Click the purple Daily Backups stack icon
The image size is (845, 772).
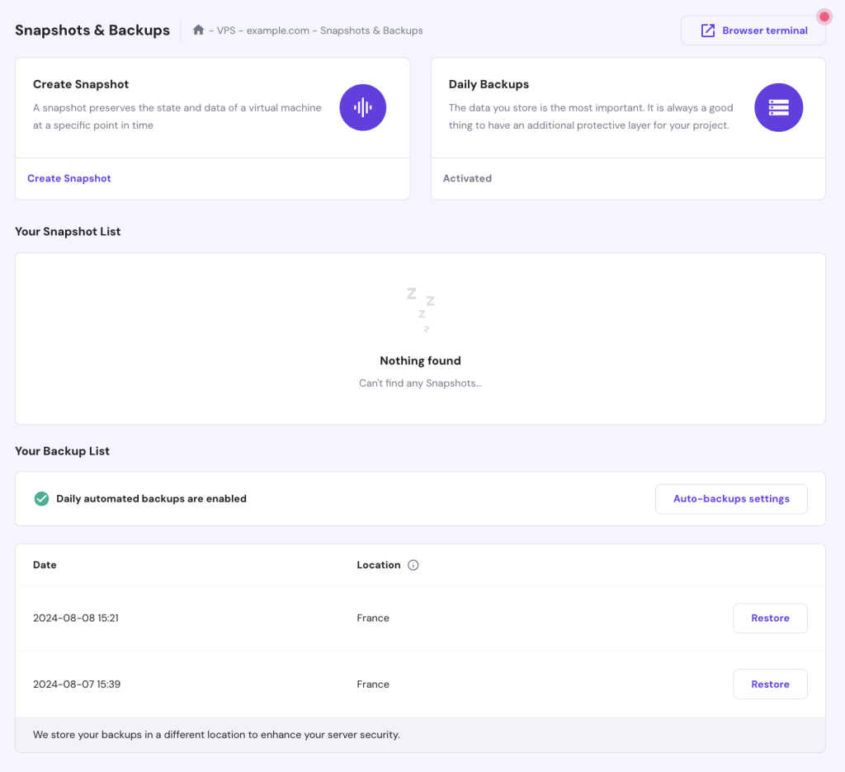pos(778,107)
